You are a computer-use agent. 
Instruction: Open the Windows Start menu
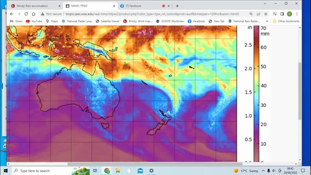(5, 171)
